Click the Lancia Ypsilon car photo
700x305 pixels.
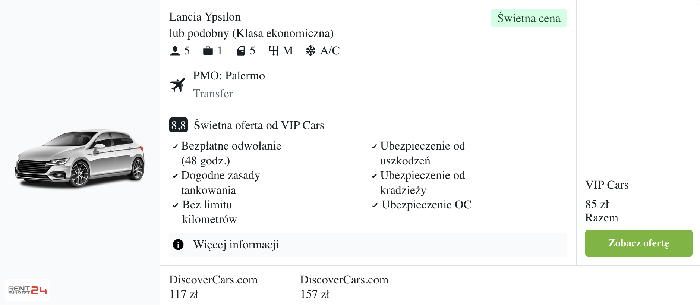point(80,157)
